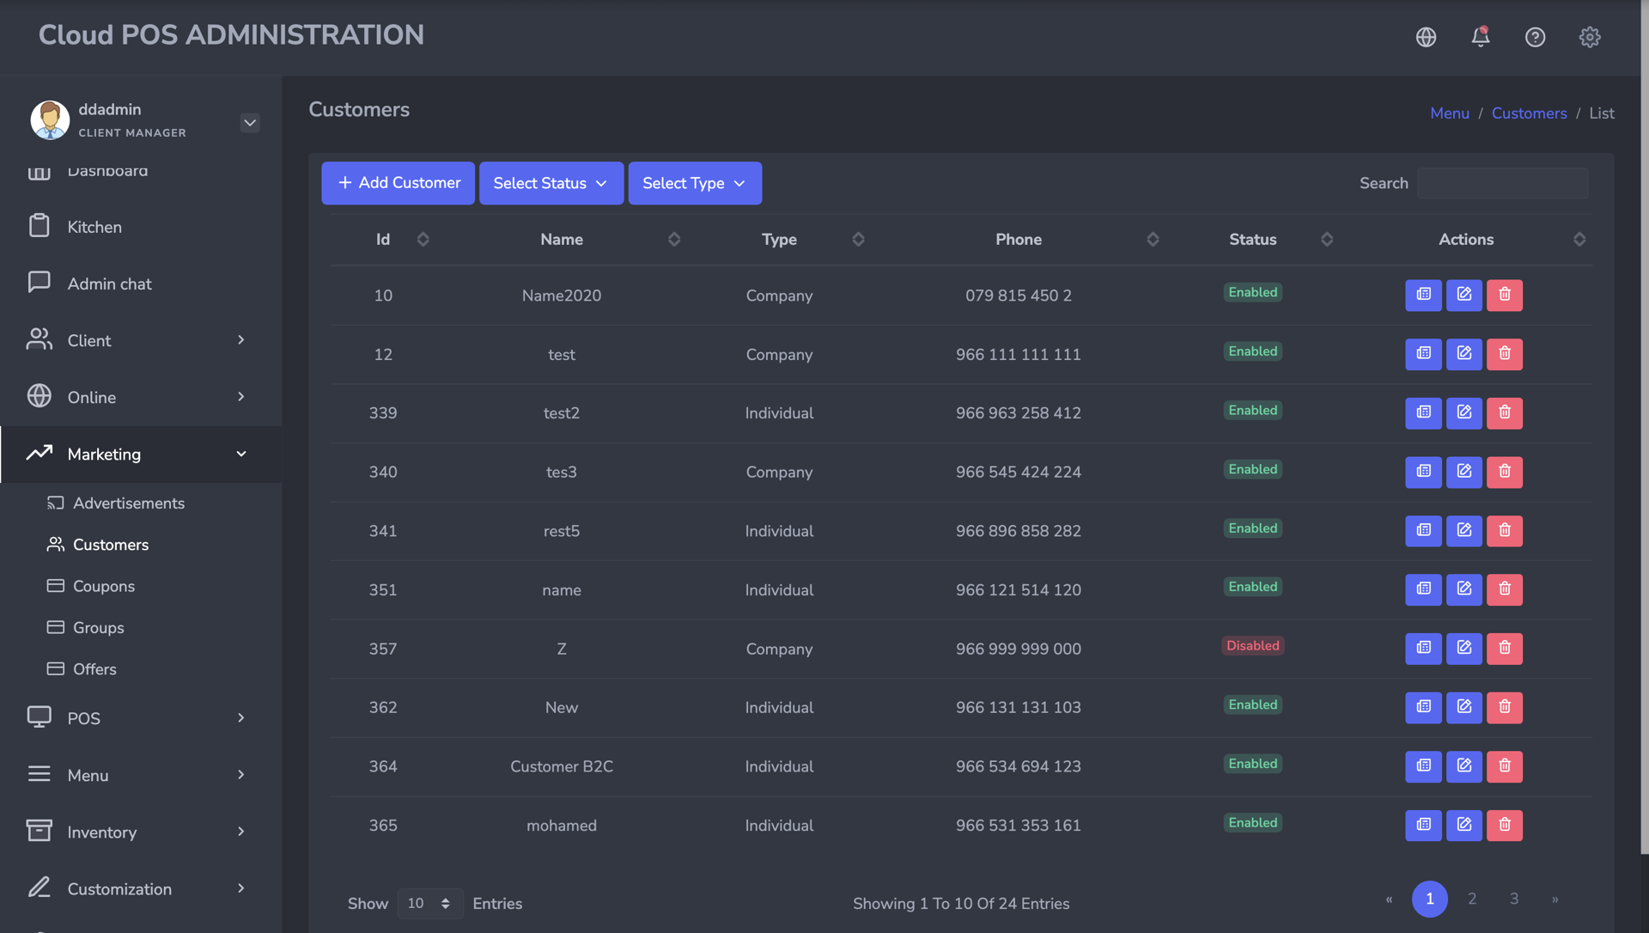Open notifications bell icon
This screenshot has width=1649, height=933.
1480,37
